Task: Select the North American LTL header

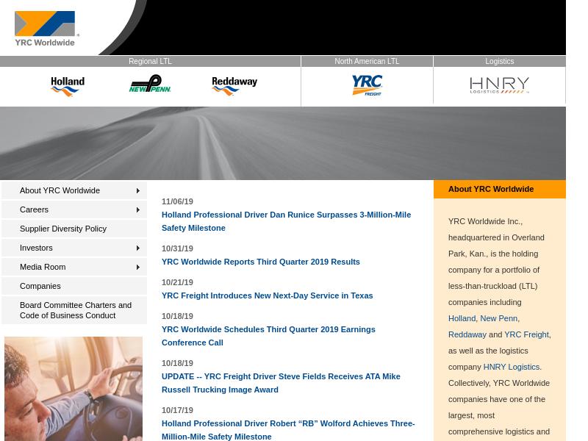Action: point(367,61)
